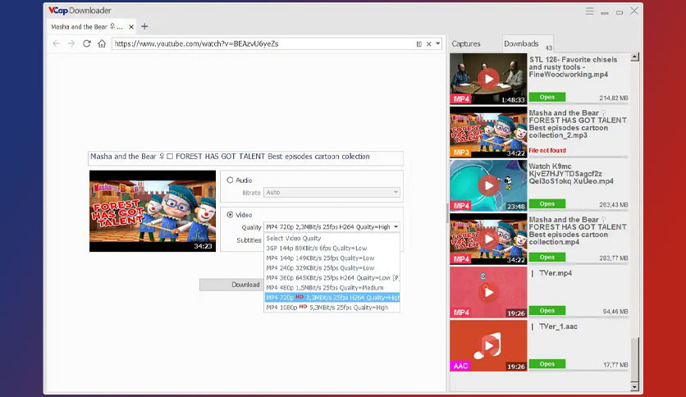The height and width of the screenshot is (397, 686).
Task: Click the VCap Downloader logo
Action: coord(80,11)
